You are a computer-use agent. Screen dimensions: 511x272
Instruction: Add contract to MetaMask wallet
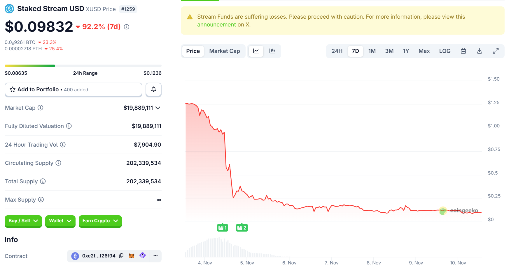click(x=132, y=256)
